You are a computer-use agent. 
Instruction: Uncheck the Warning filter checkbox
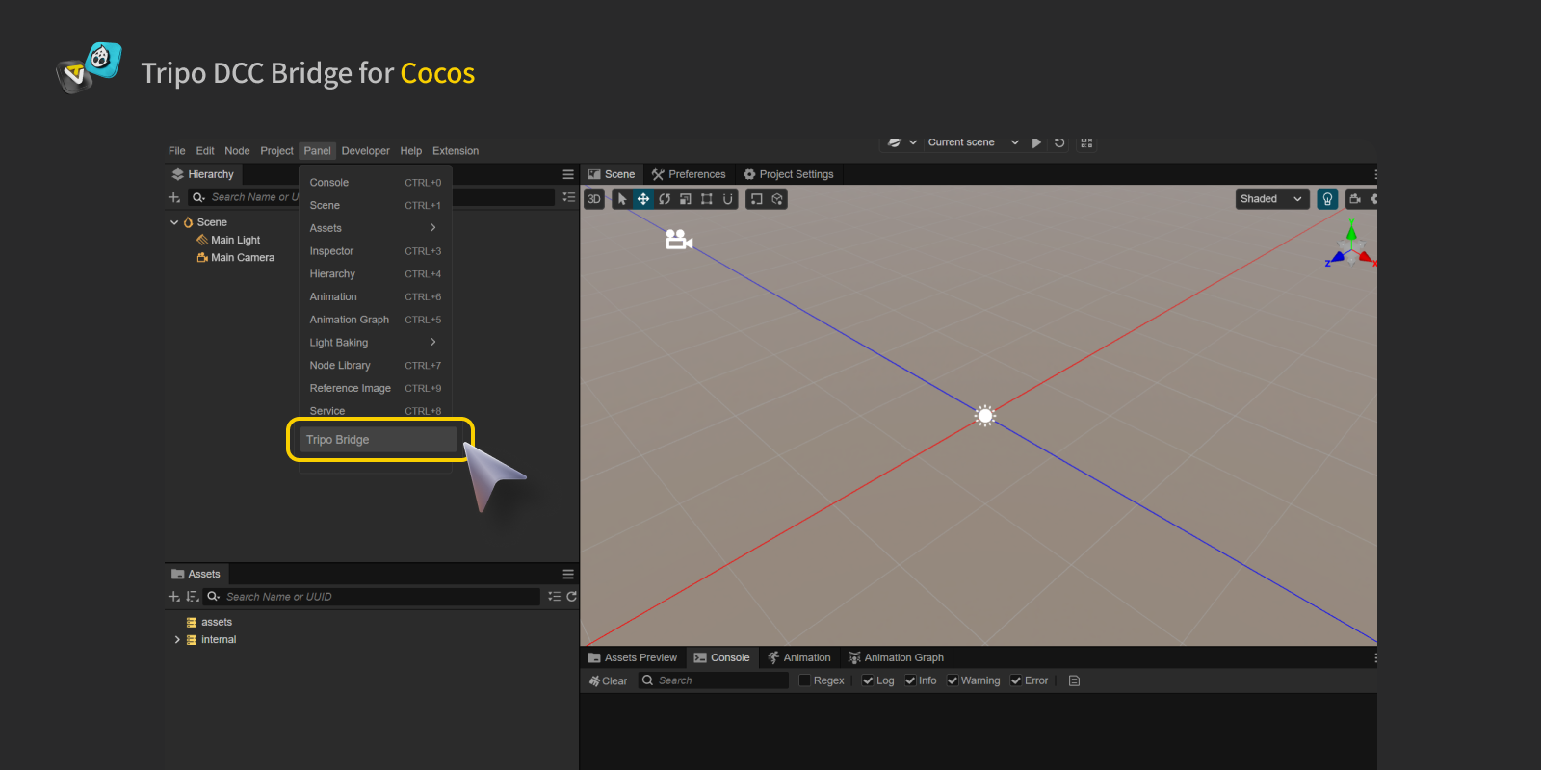pyautogui.click(x=953, y=680)
